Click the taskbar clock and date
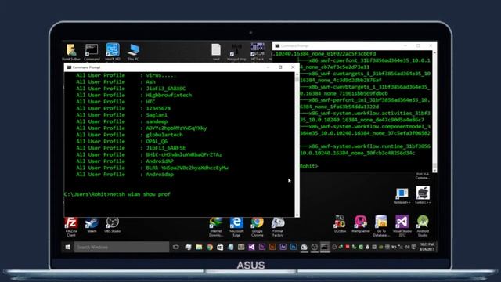This screenshot has width=501, height=282. (427, 247)
